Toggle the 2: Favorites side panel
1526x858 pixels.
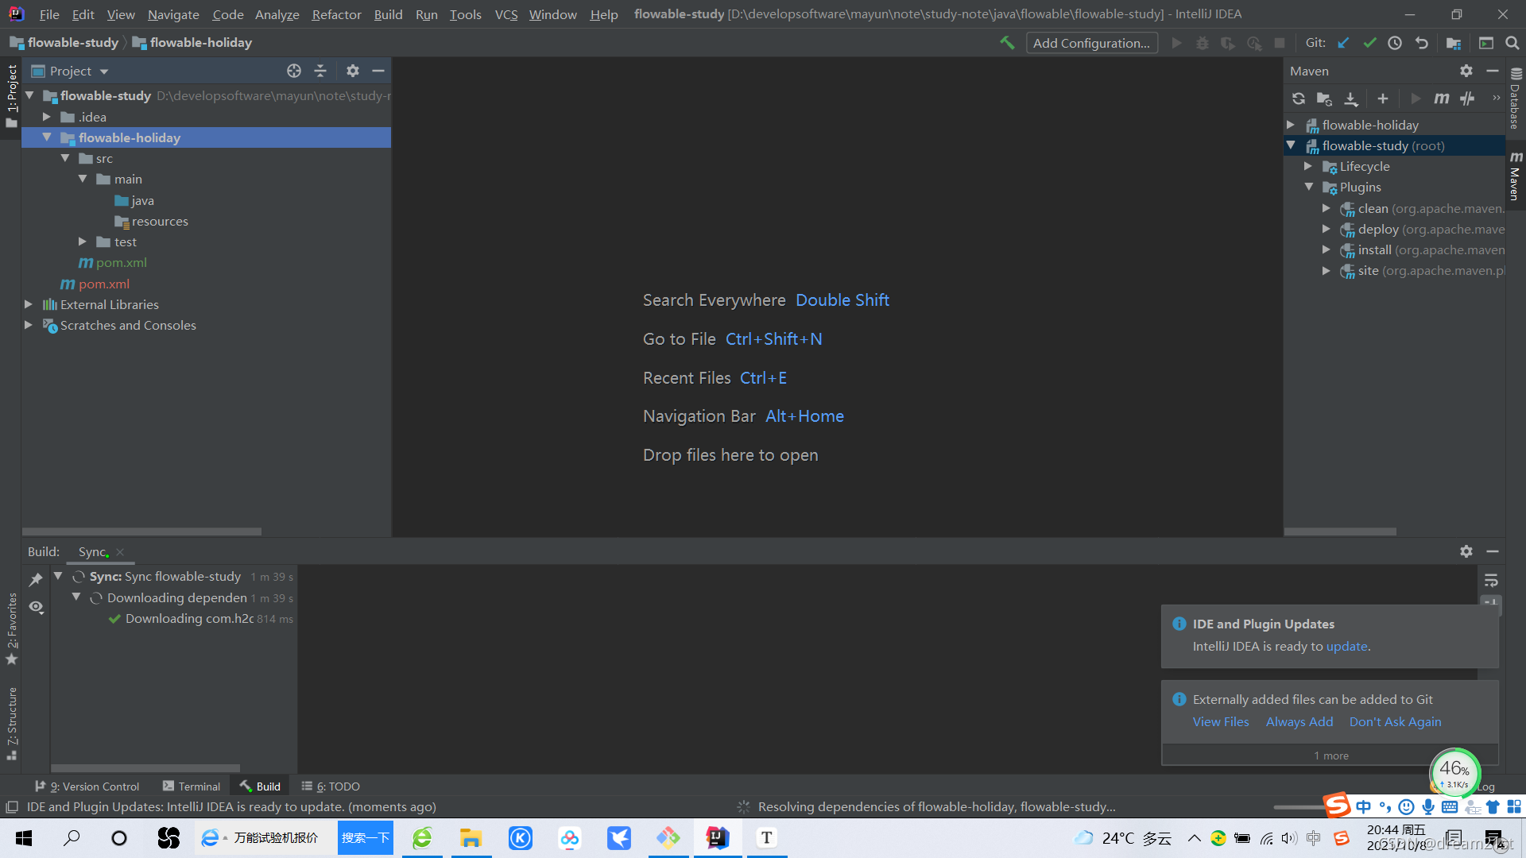pyautogui.click(x=11, y=628)
